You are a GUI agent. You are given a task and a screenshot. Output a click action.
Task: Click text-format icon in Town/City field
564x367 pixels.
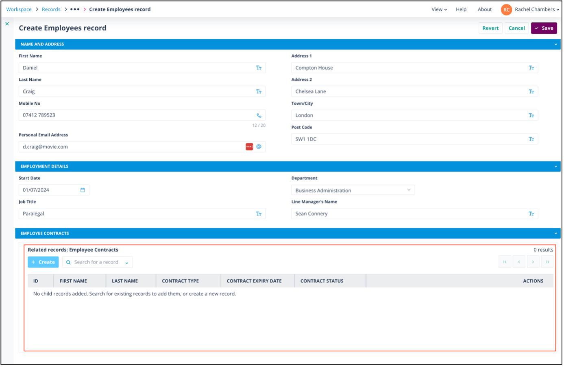tap(531, 116)
